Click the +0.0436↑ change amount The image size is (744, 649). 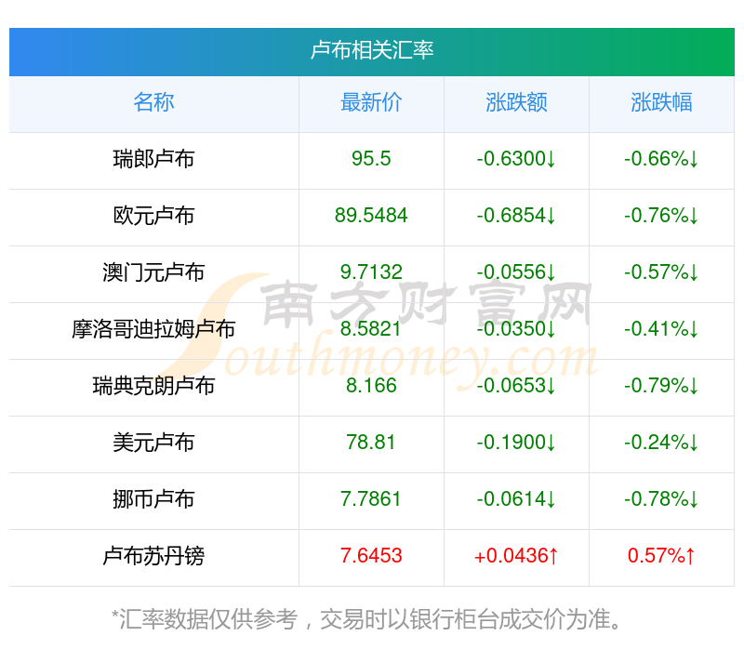(516, 555)
